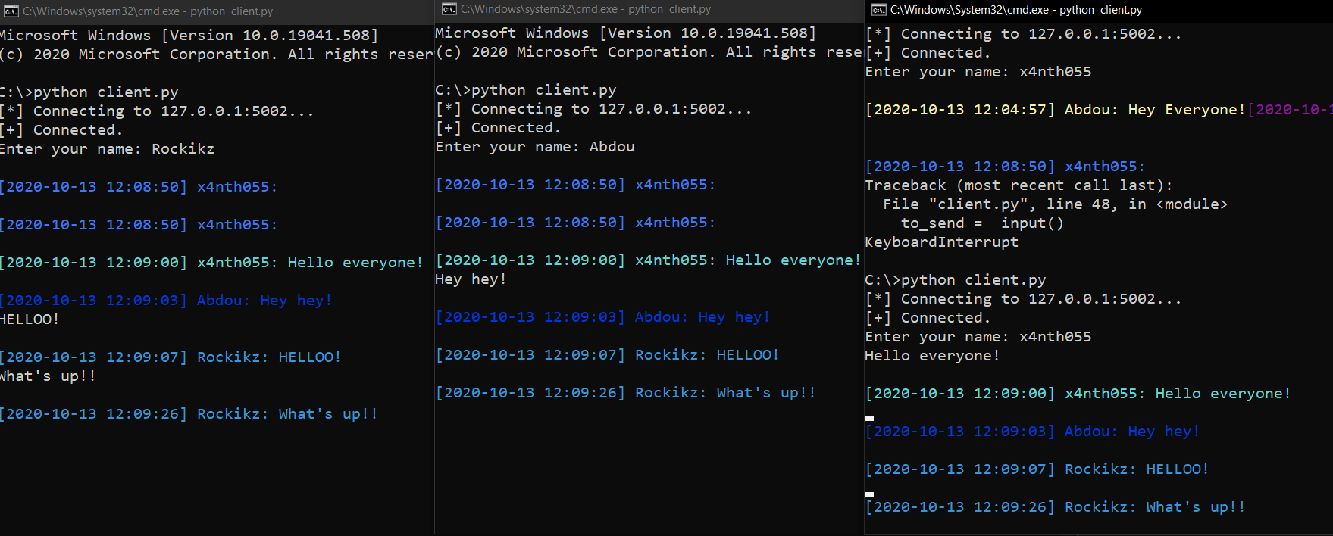
Task: Activate the x4nth055 window via its title bar text
Action: pyautogui.click(x=1015, y=10)
